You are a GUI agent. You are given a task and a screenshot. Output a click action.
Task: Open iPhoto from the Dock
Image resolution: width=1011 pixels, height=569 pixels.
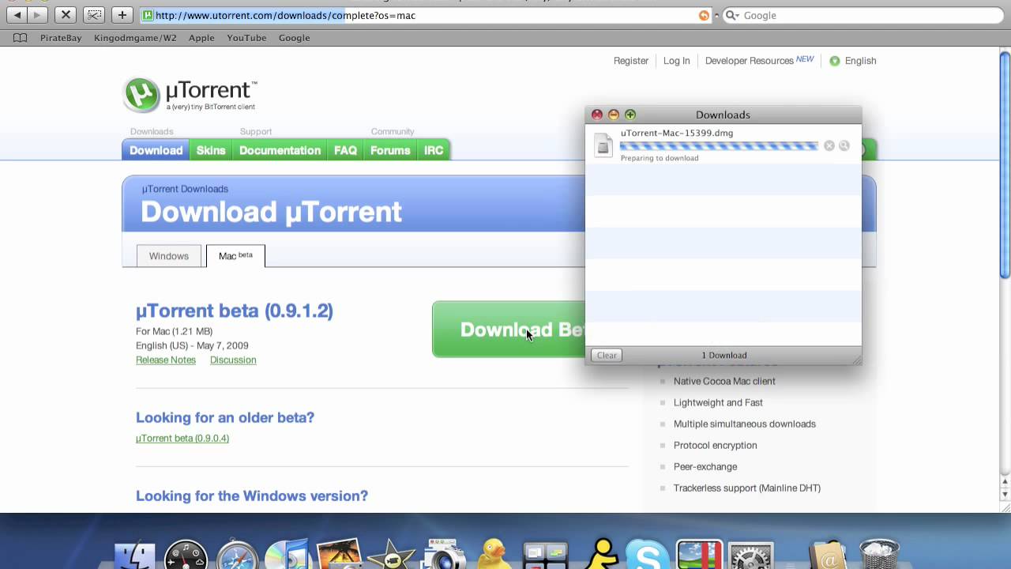[x=340, y=555]
